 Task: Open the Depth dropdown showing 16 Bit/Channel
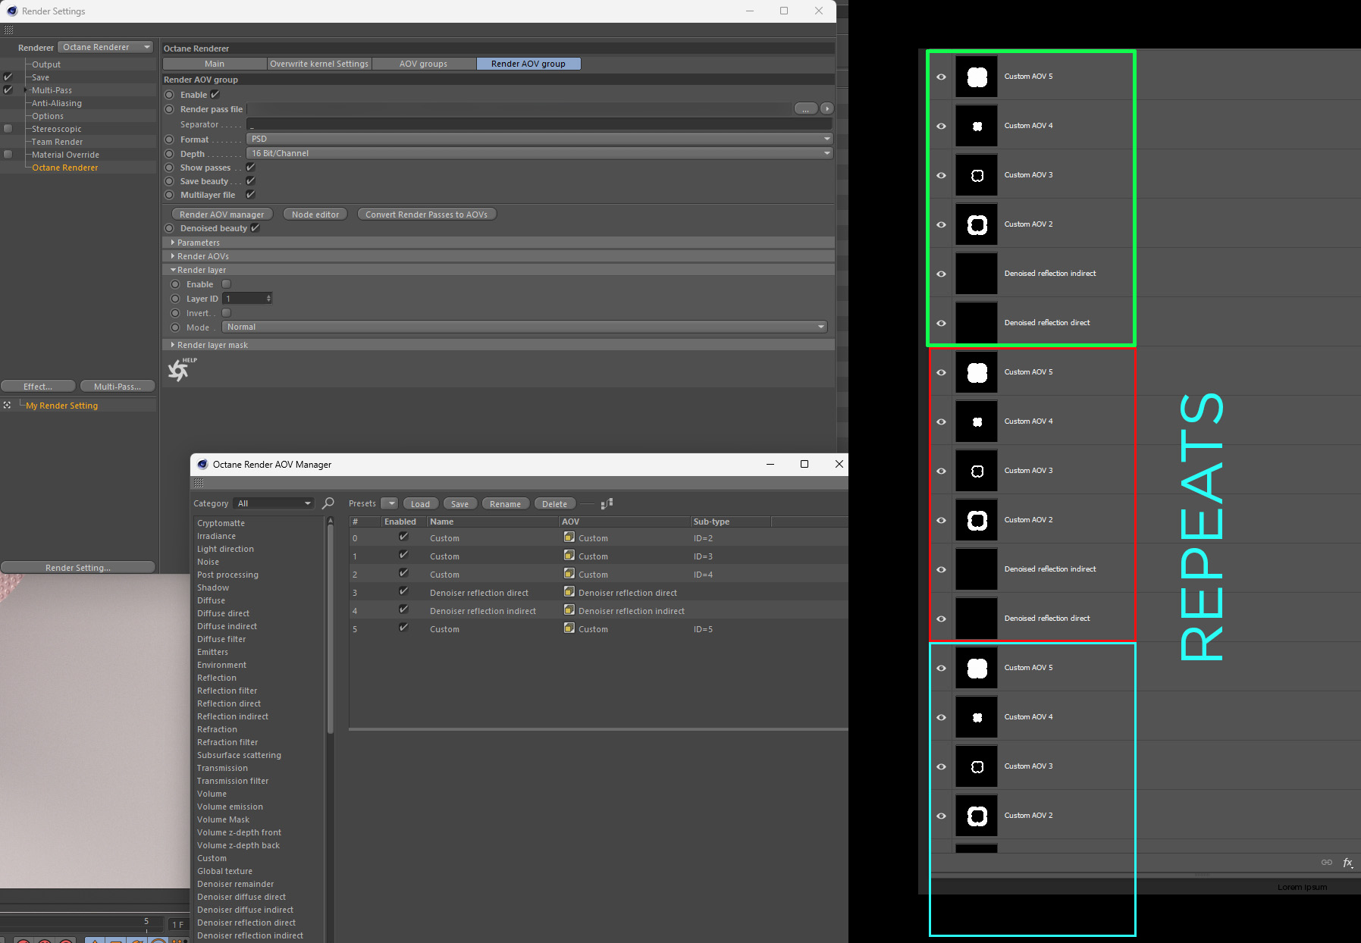tap(539, 153)
